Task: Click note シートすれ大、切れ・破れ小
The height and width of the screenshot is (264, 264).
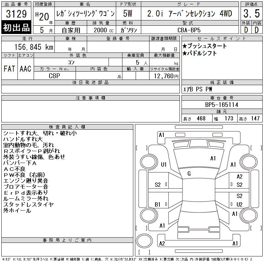Action: tap(40, 133)
